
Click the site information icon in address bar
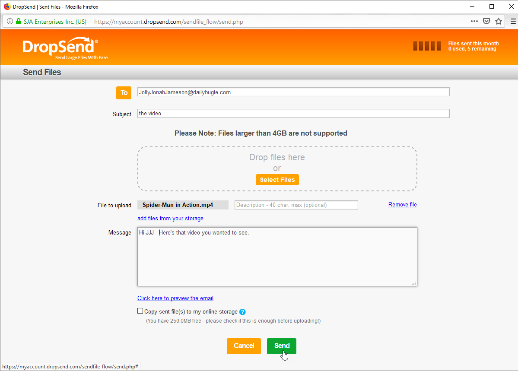coord(10,22)
